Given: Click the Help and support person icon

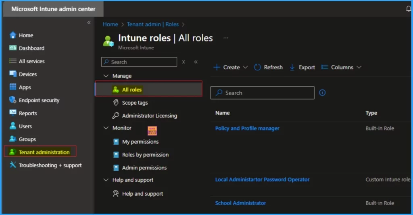Looking at the screenshot, I should click(x=116, y=193).
